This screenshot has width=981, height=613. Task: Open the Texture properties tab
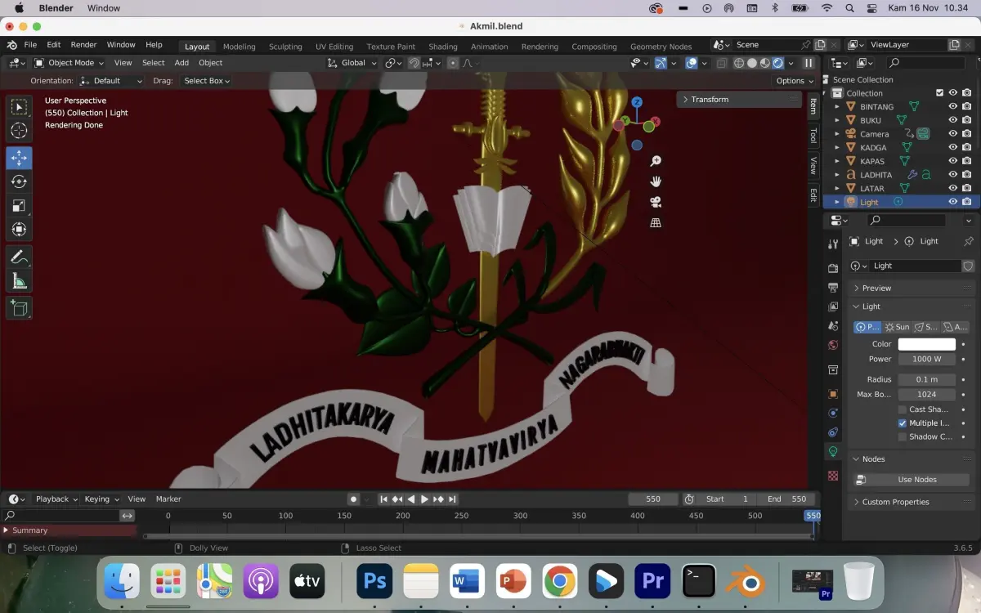click(x=833, y=475)
